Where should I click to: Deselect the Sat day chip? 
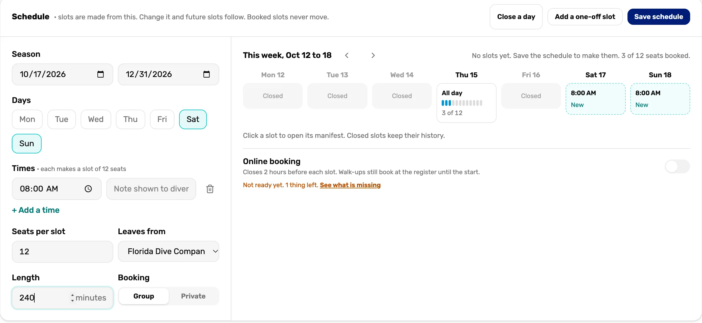tap(193, 119)
